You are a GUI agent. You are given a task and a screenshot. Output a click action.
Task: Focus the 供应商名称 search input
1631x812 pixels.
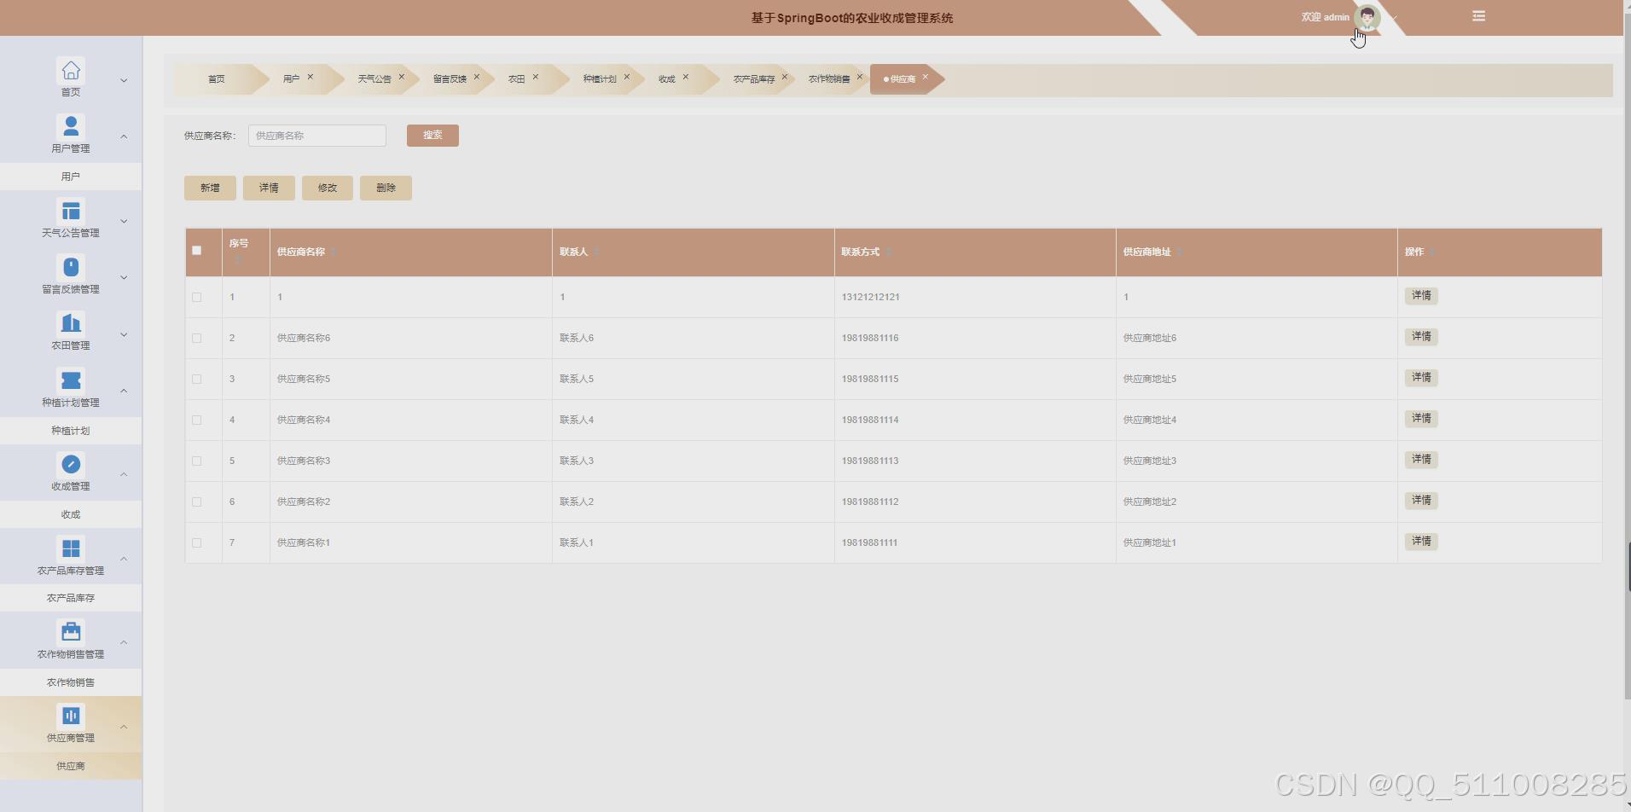pos(317,136)
